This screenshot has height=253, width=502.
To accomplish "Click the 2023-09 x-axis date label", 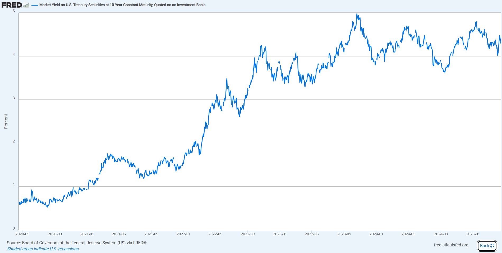I will coord(344,234).
